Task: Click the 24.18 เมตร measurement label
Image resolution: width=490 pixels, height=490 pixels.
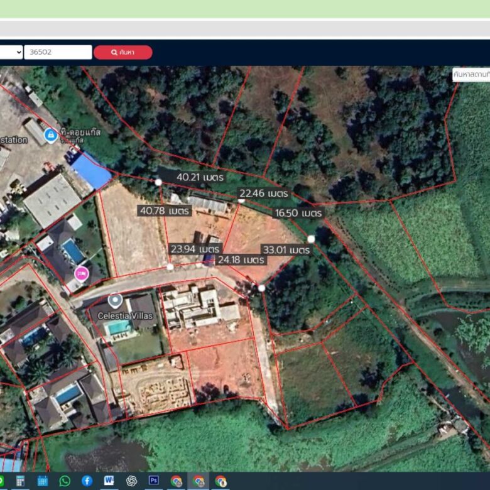Action: click(241, 259)
